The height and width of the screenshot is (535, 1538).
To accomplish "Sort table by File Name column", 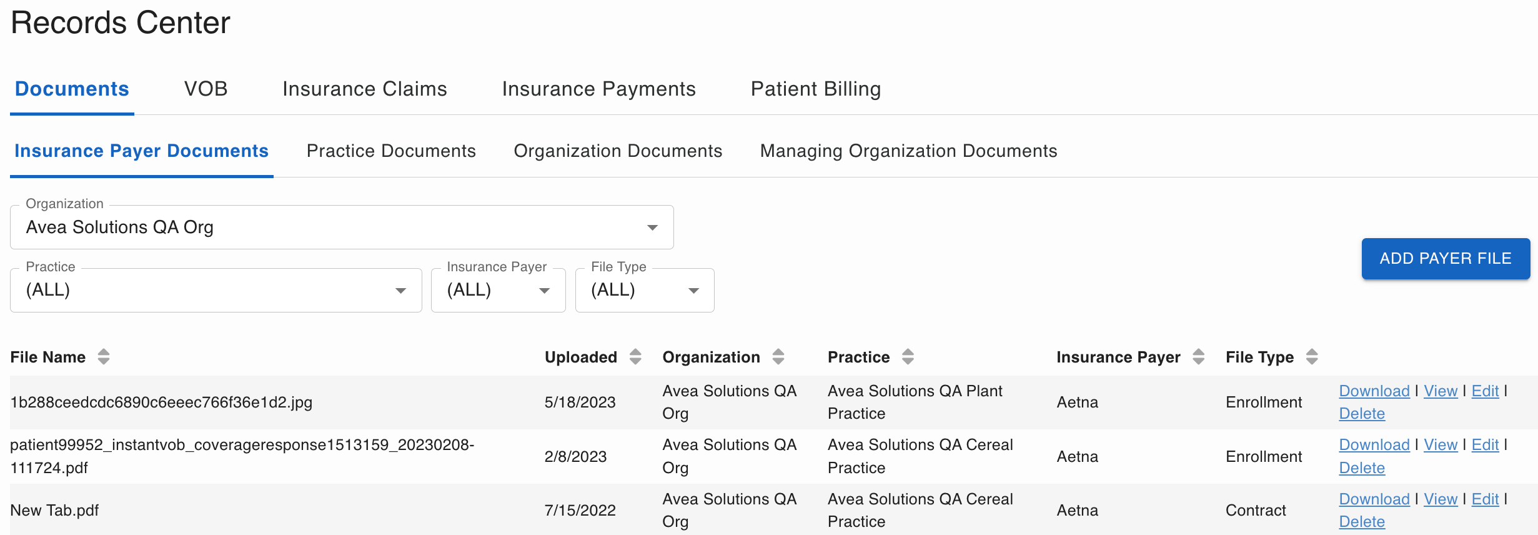I will coord(104,357).
